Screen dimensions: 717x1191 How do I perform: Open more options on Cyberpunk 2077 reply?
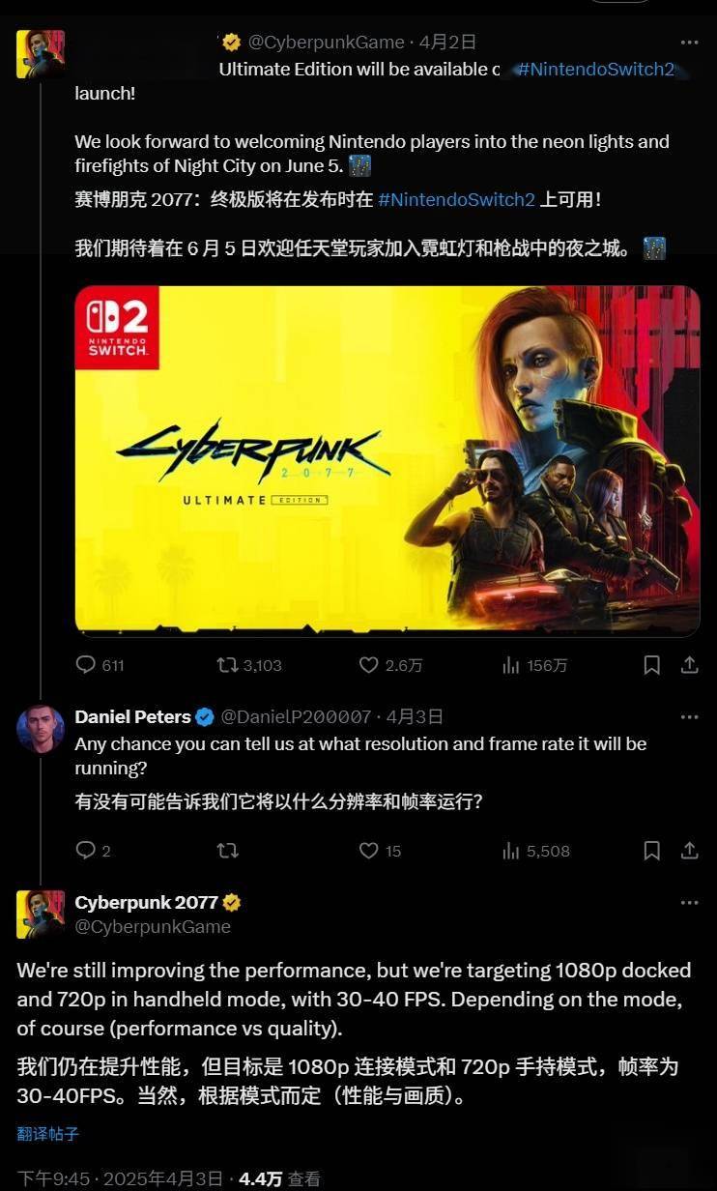(689, 903)
